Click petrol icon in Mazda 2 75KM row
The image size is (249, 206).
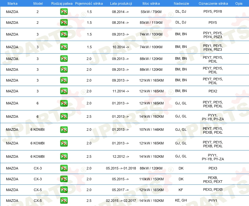pyautogui.click(x=64, y=12)
